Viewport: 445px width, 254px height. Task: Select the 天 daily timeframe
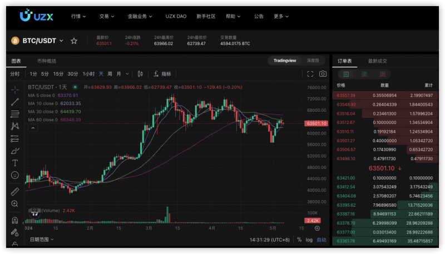pos(101,74)
